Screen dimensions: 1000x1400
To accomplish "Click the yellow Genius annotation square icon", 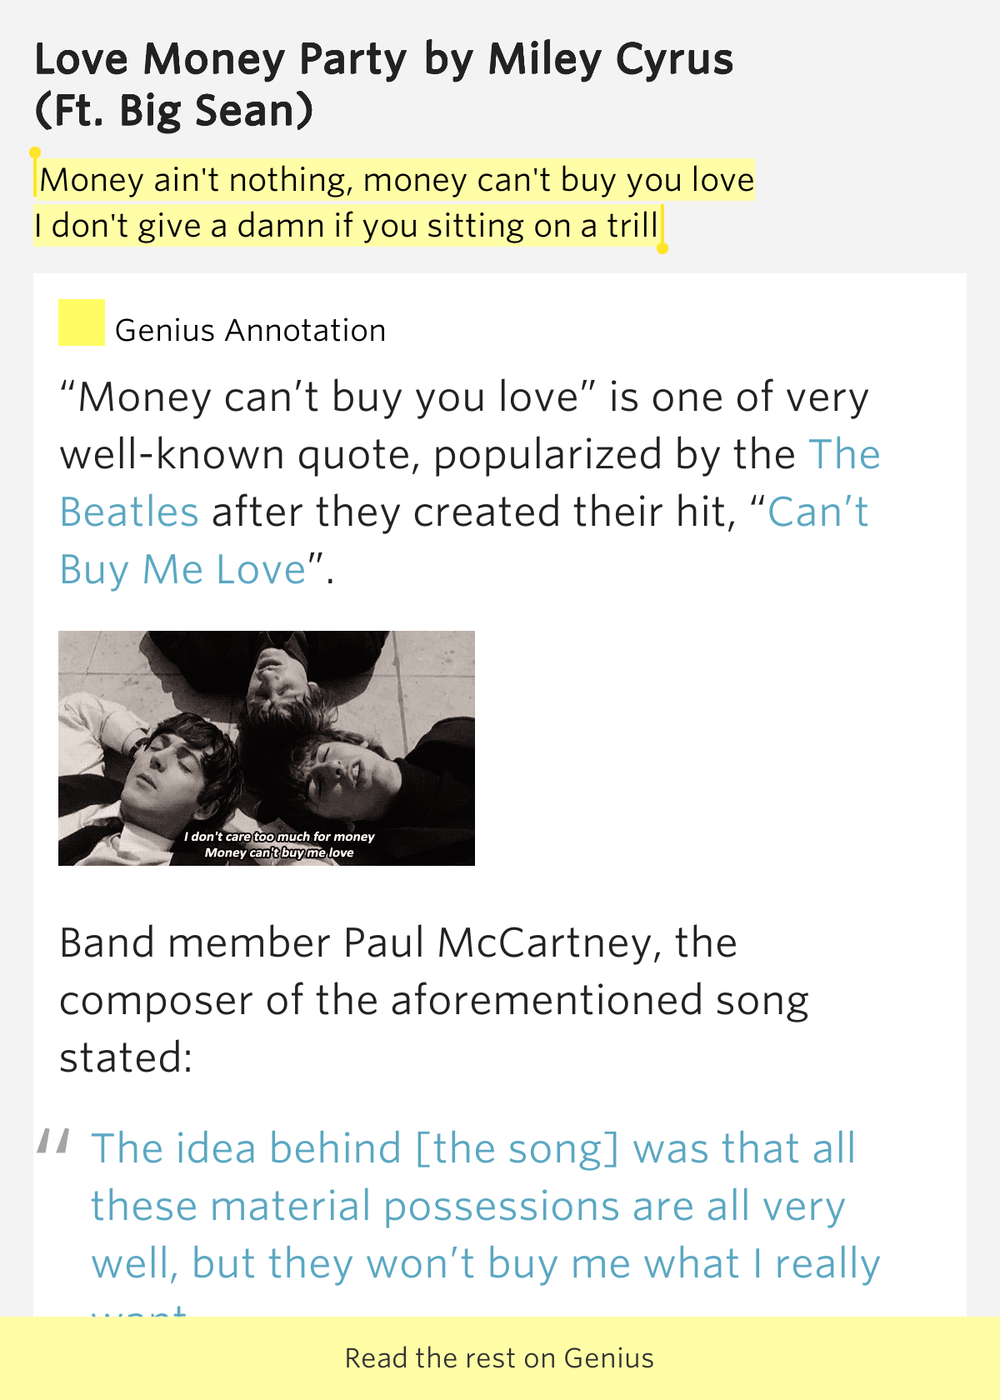I will 82,322.
